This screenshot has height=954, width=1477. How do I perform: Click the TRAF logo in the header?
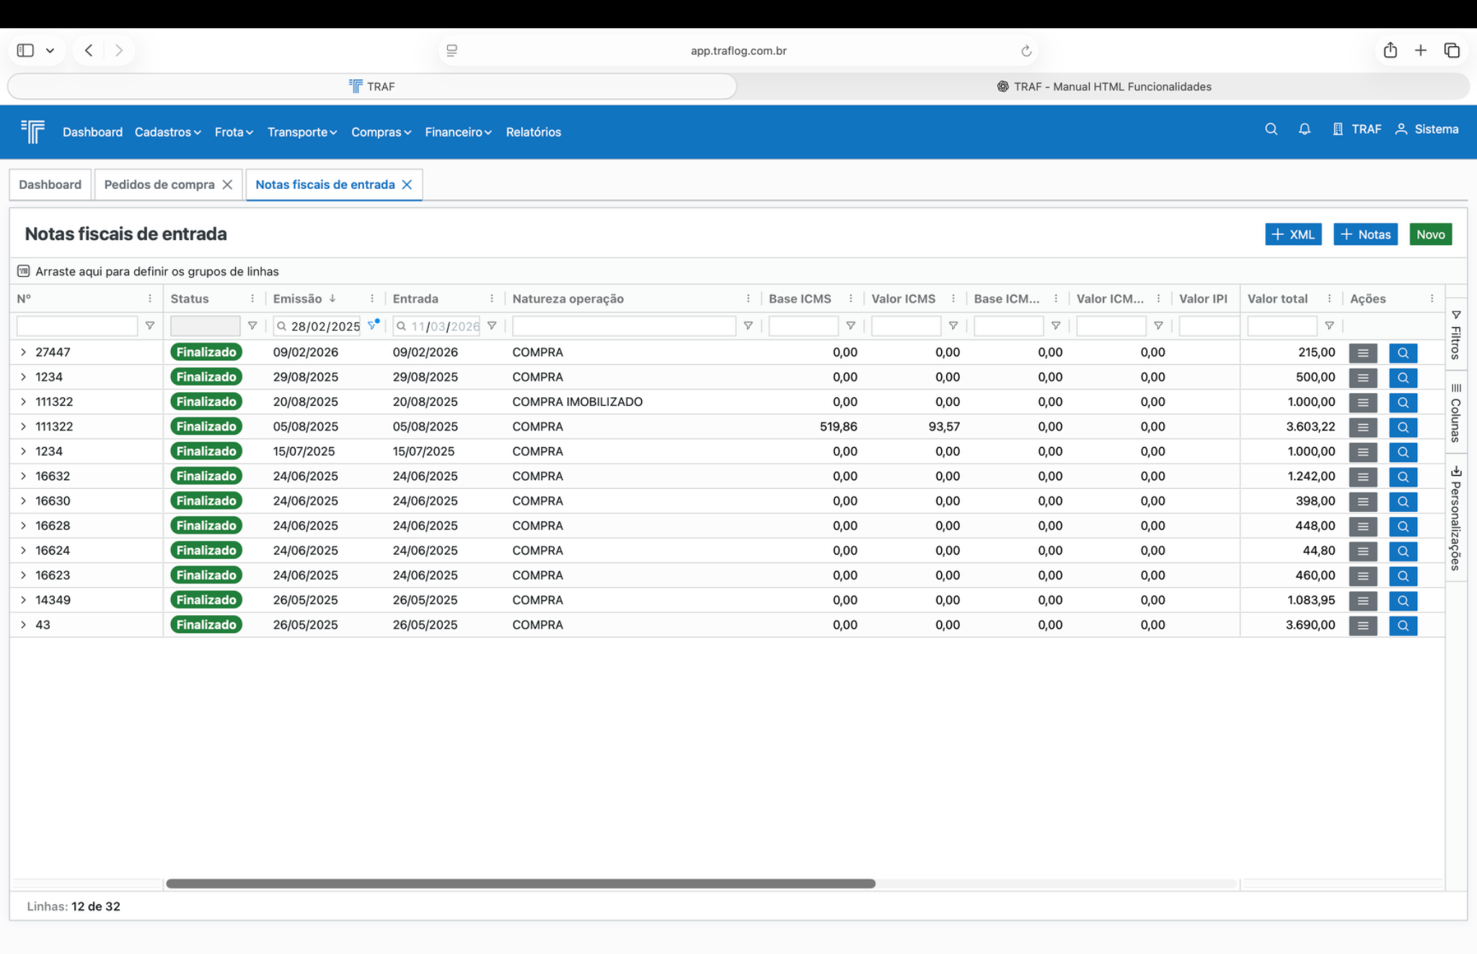click(33, 131)
